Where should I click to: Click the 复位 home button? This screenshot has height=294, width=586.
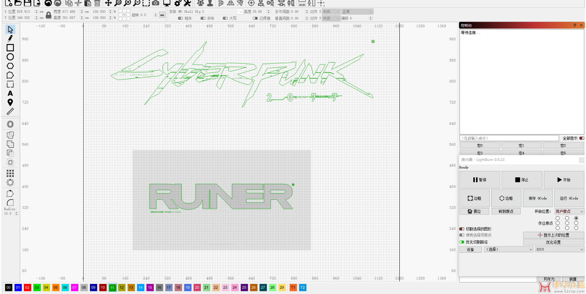(474, 211)
